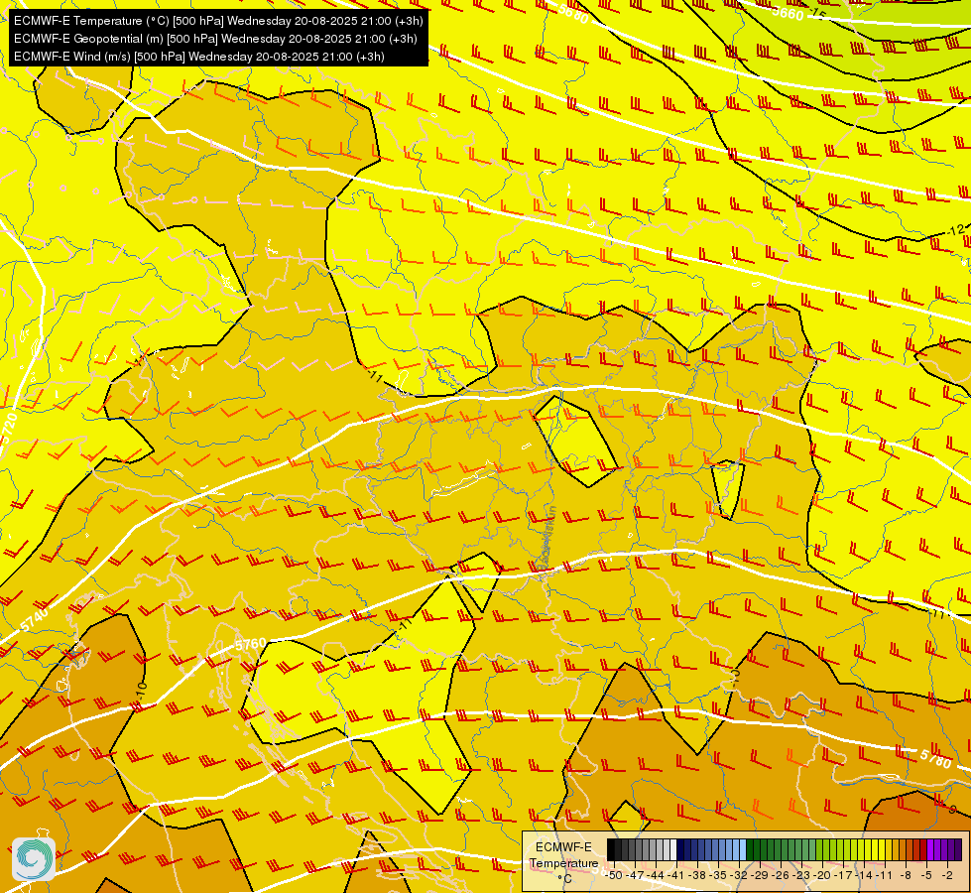Click the 'ECMWF-E Temperature °C' legend caption

click(x=563, y=862)
